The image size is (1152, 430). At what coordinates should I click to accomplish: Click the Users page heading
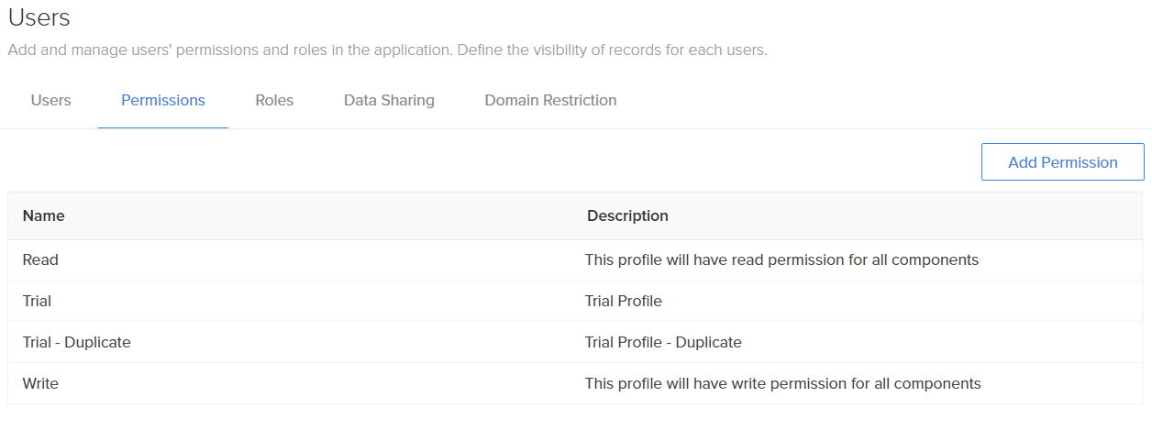[39, 17]
